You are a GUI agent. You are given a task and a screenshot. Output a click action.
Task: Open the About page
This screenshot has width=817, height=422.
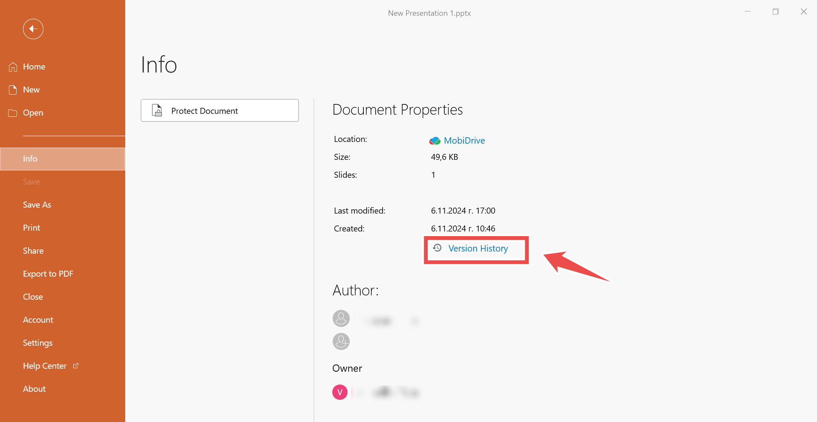tap(34, 389)
